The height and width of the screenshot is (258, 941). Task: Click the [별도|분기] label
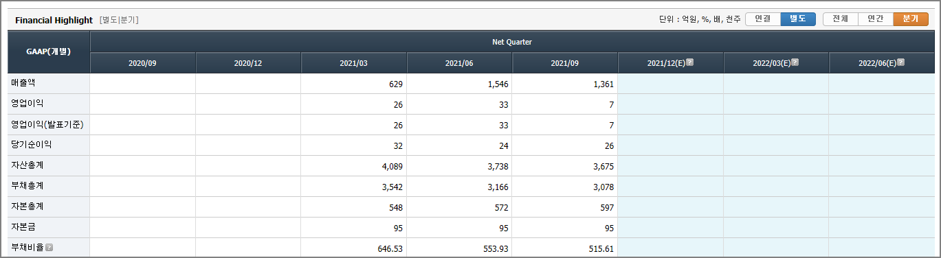119,20
